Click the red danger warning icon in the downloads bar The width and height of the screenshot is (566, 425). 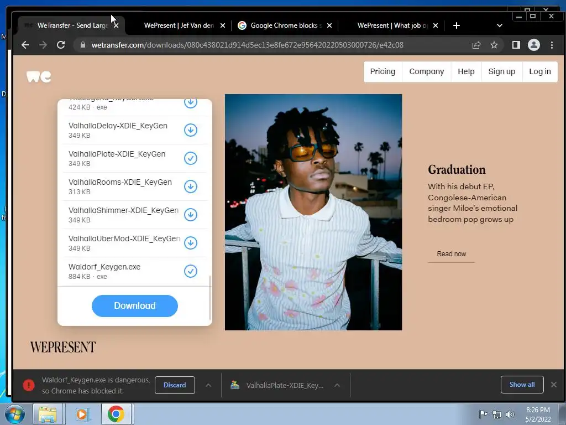(x=29, y=385)
